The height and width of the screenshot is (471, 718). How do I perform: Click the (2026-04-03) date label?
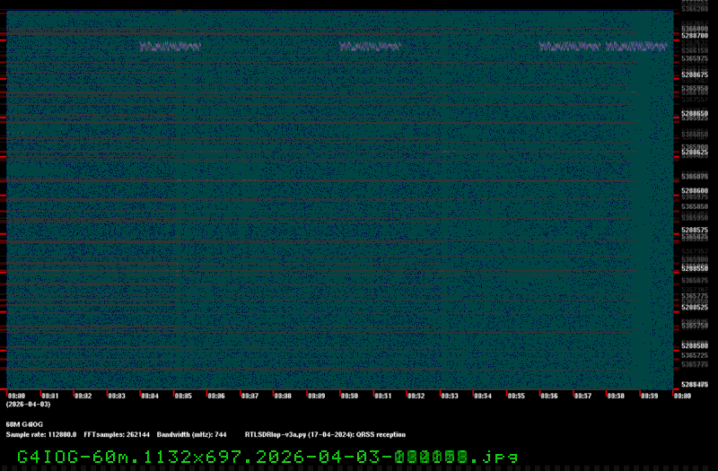pos(27,405)
